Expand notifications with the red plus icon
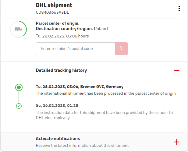Image resolution: width=188 pixels, height=152 pixels. click(176, 142)
